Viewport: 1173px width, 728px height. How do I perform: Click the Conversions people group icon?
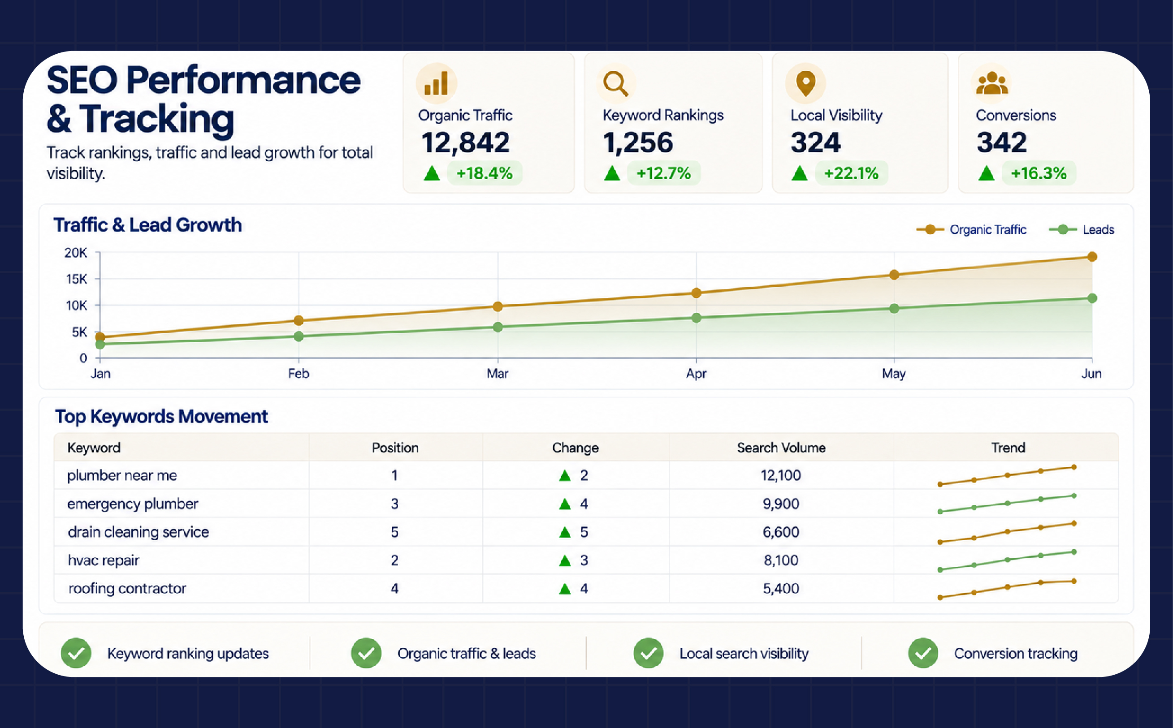coord(992,83)
